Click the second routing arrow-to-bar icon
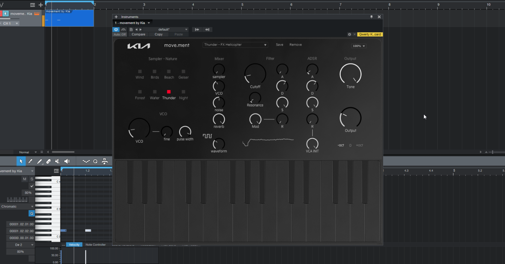Image resolution: width=505 pixels, height=264 pixels. click(x=207, y=30)
